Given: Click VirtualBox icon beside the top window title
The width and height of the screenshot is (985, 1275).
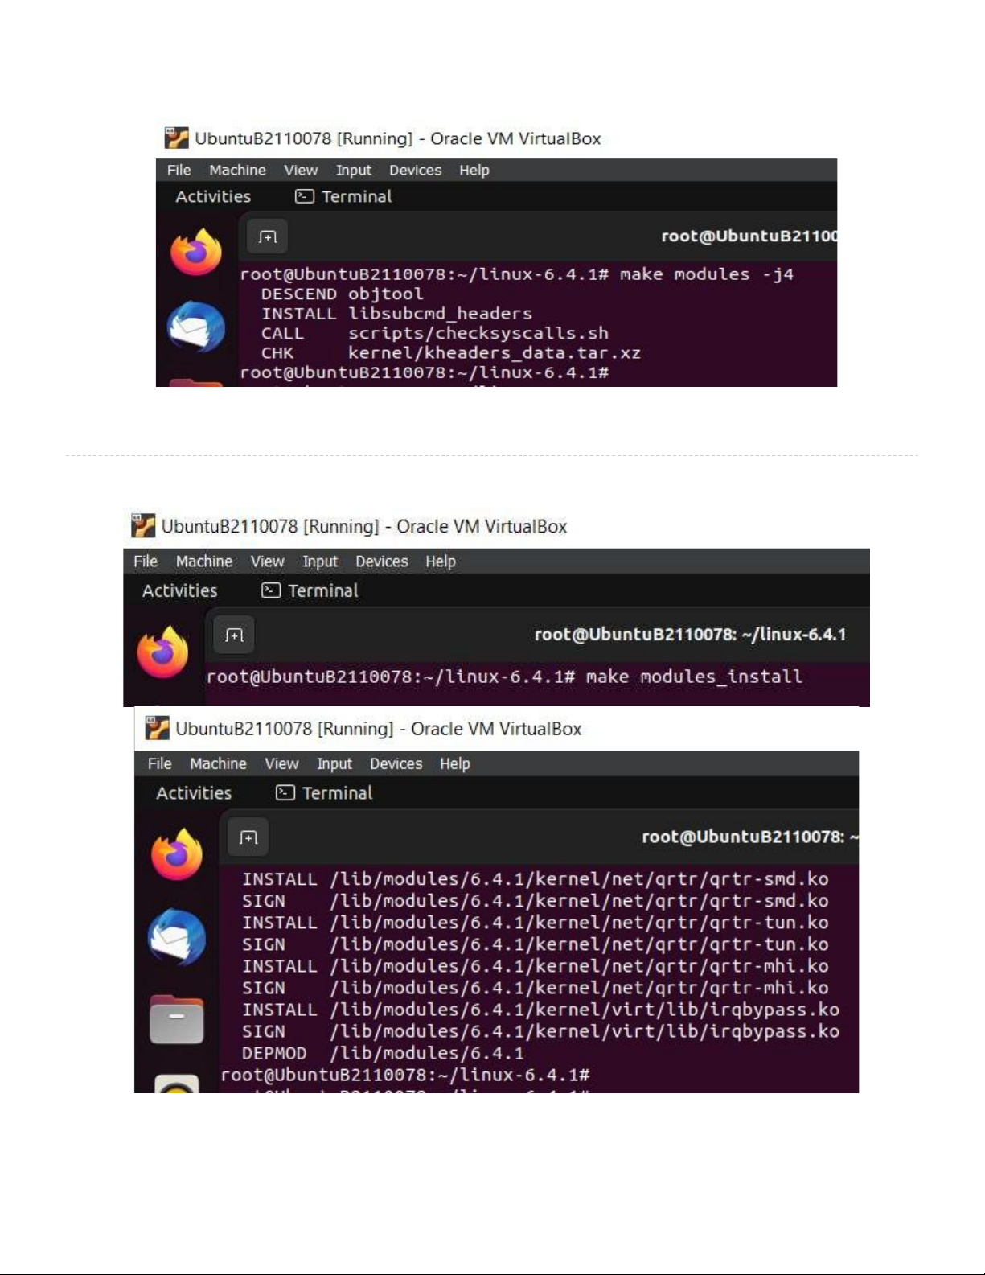Looking at the screenshot, I should point(176,138).
